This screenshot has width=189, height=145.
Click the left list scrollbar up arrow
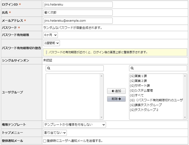point(101,76)
